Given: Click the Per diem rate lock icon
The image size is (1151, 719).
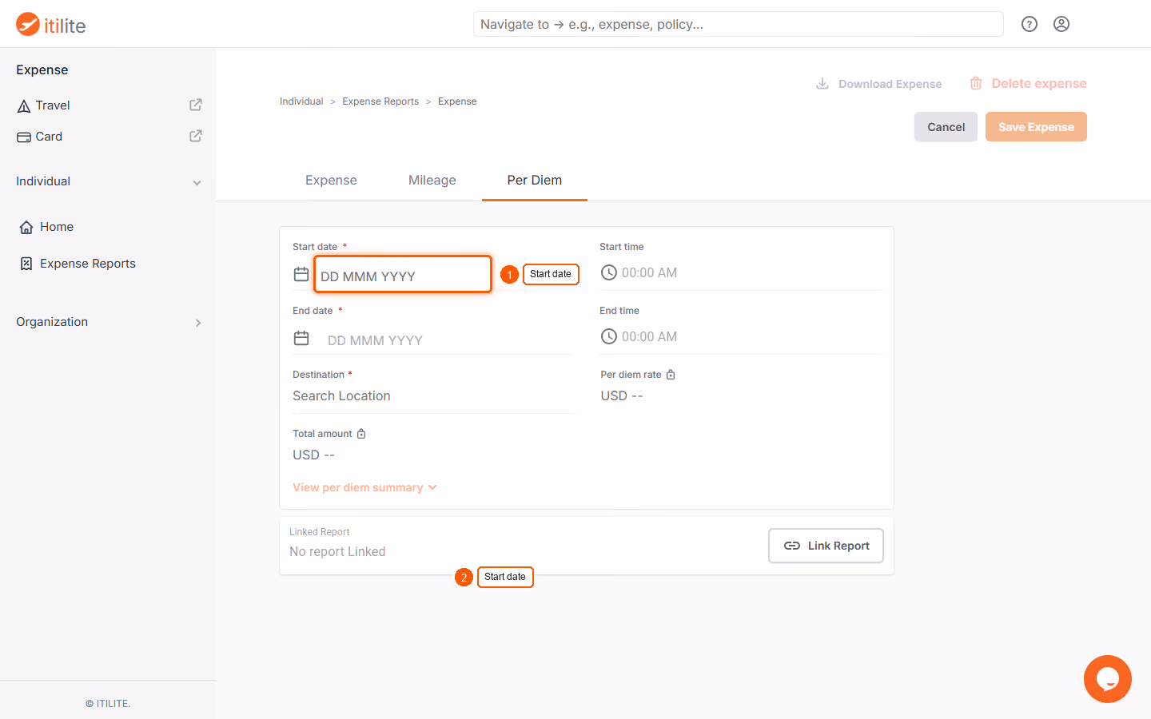Looking at the screenshot, I should point(671,375).
